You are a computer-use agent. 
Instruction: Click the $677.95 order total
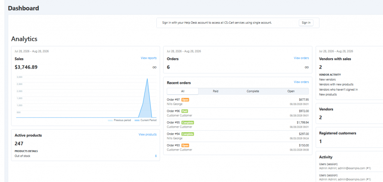pyautogui.click(x=304, y=100)
